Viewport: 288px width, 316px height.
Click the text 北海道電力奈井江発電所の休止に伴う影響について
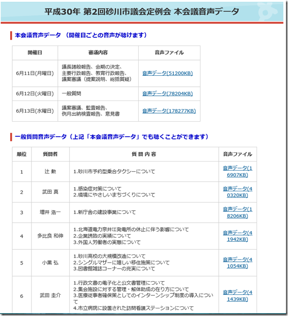tap(134, 230)
